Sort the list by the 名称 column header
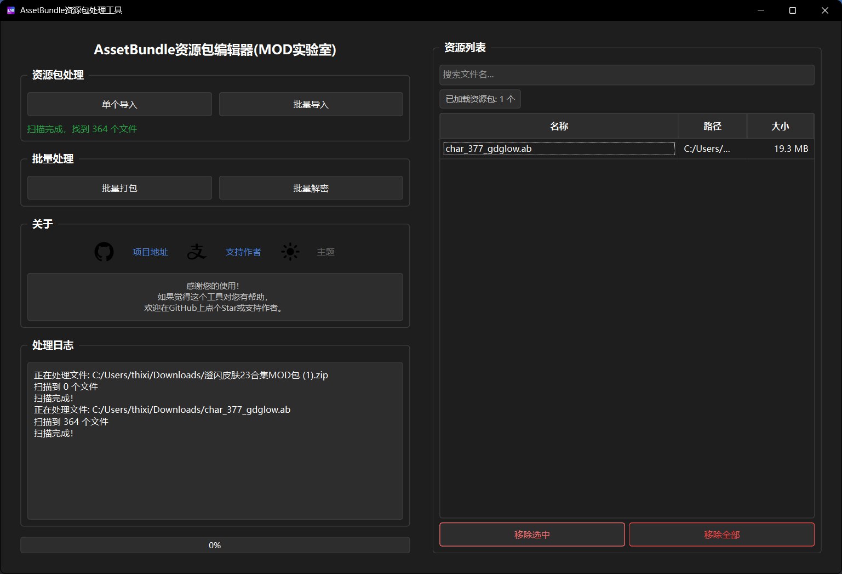The image size is (842, 574). [x=559, y=126]
